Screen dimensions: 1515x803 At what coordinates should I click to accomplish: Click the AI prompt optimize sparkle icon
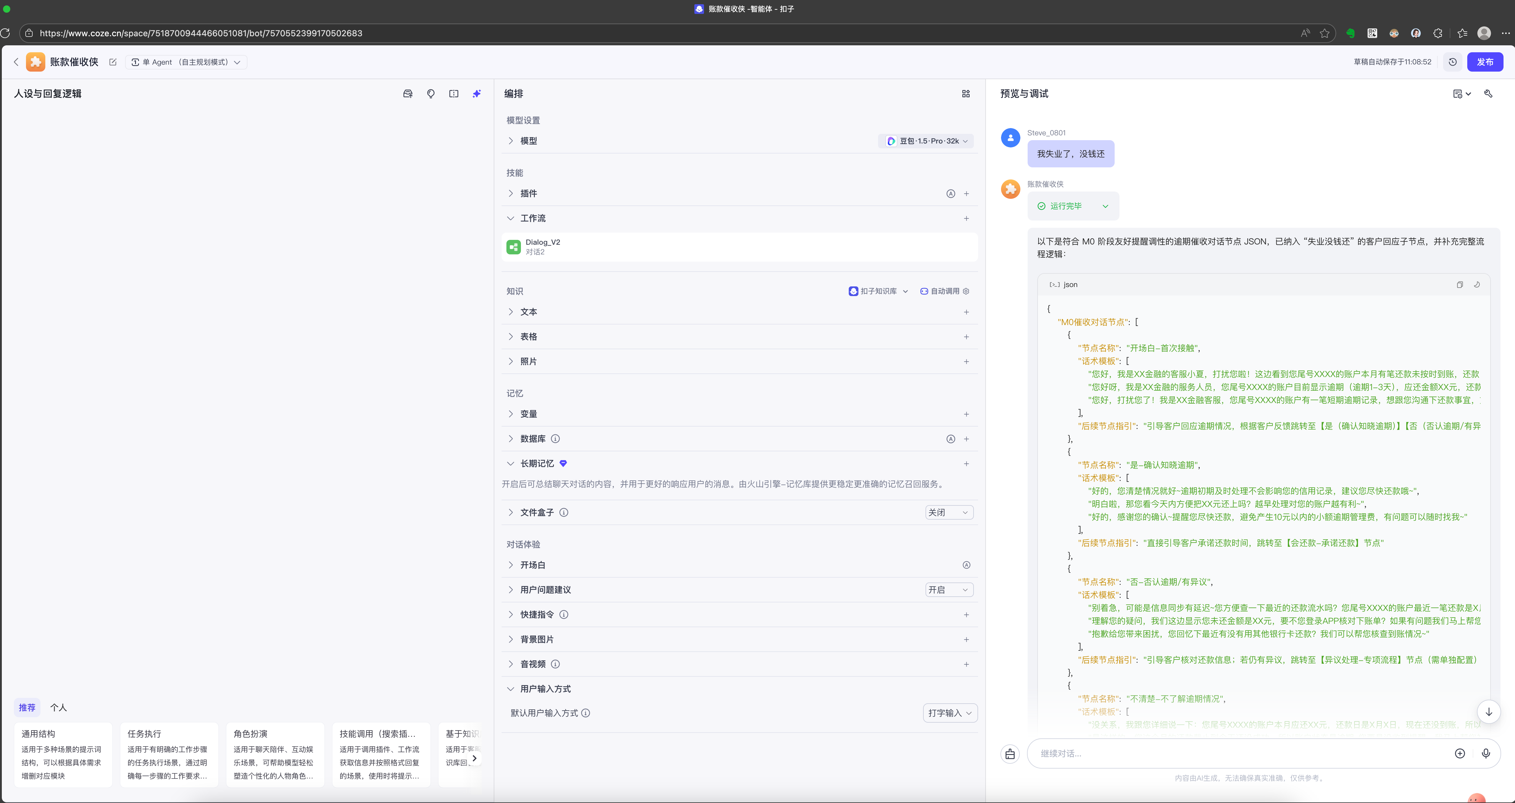476,93
